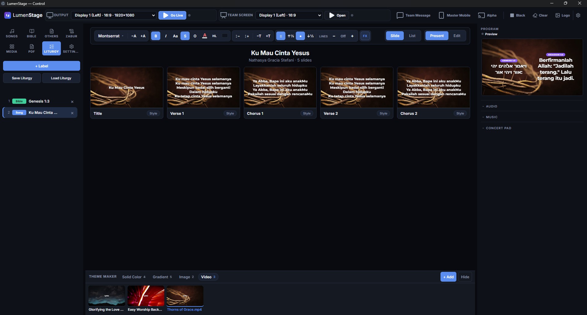Decrease line spacing

(237, 36)
